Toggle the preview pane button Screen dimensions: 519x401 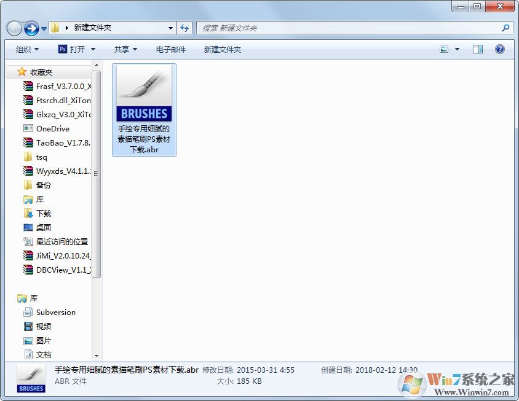coord(477,49)
